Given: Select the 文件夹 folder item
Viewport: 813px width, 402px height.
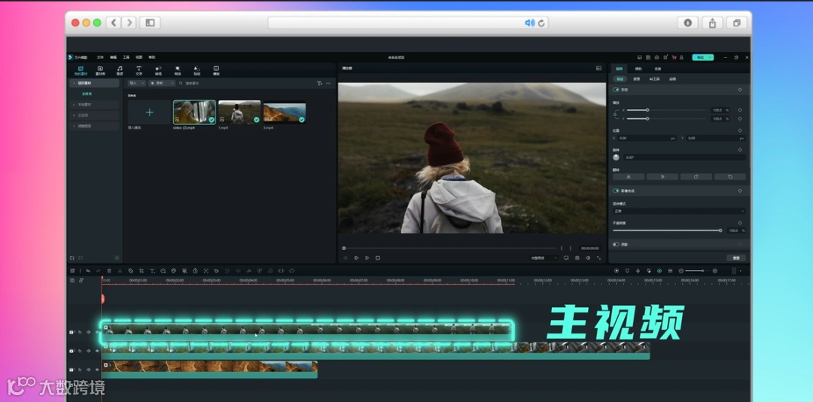Looking at the screenshot, I should point(87,94).
